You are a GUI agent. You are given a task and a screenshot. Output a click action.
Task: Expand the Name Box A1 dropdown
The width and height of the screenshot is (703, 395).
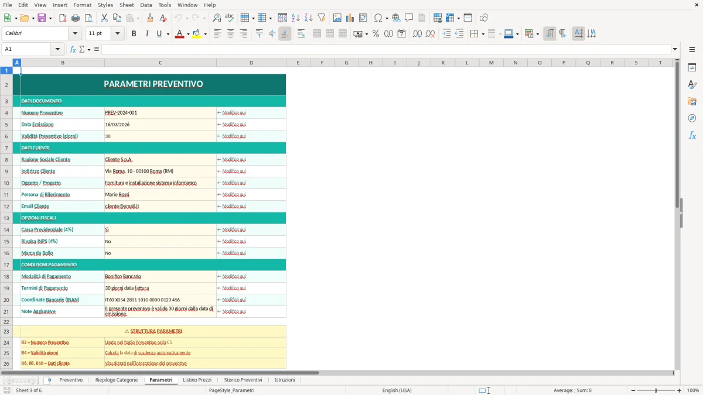pos(57,49)
